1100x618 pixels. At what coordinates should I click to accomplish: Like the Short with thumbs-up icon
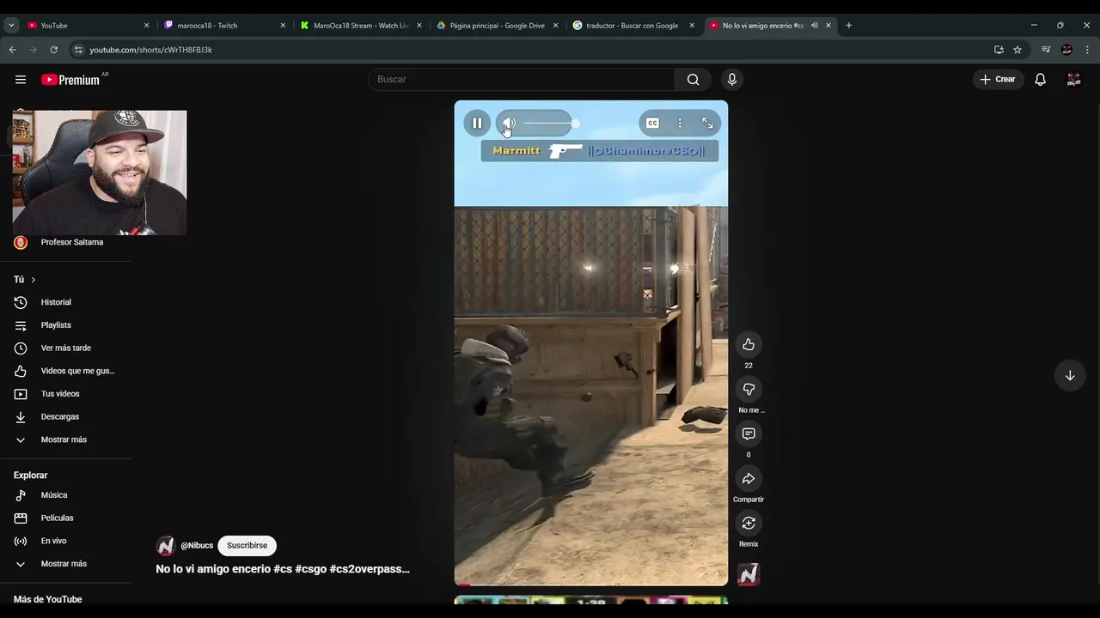pos(749,344)
